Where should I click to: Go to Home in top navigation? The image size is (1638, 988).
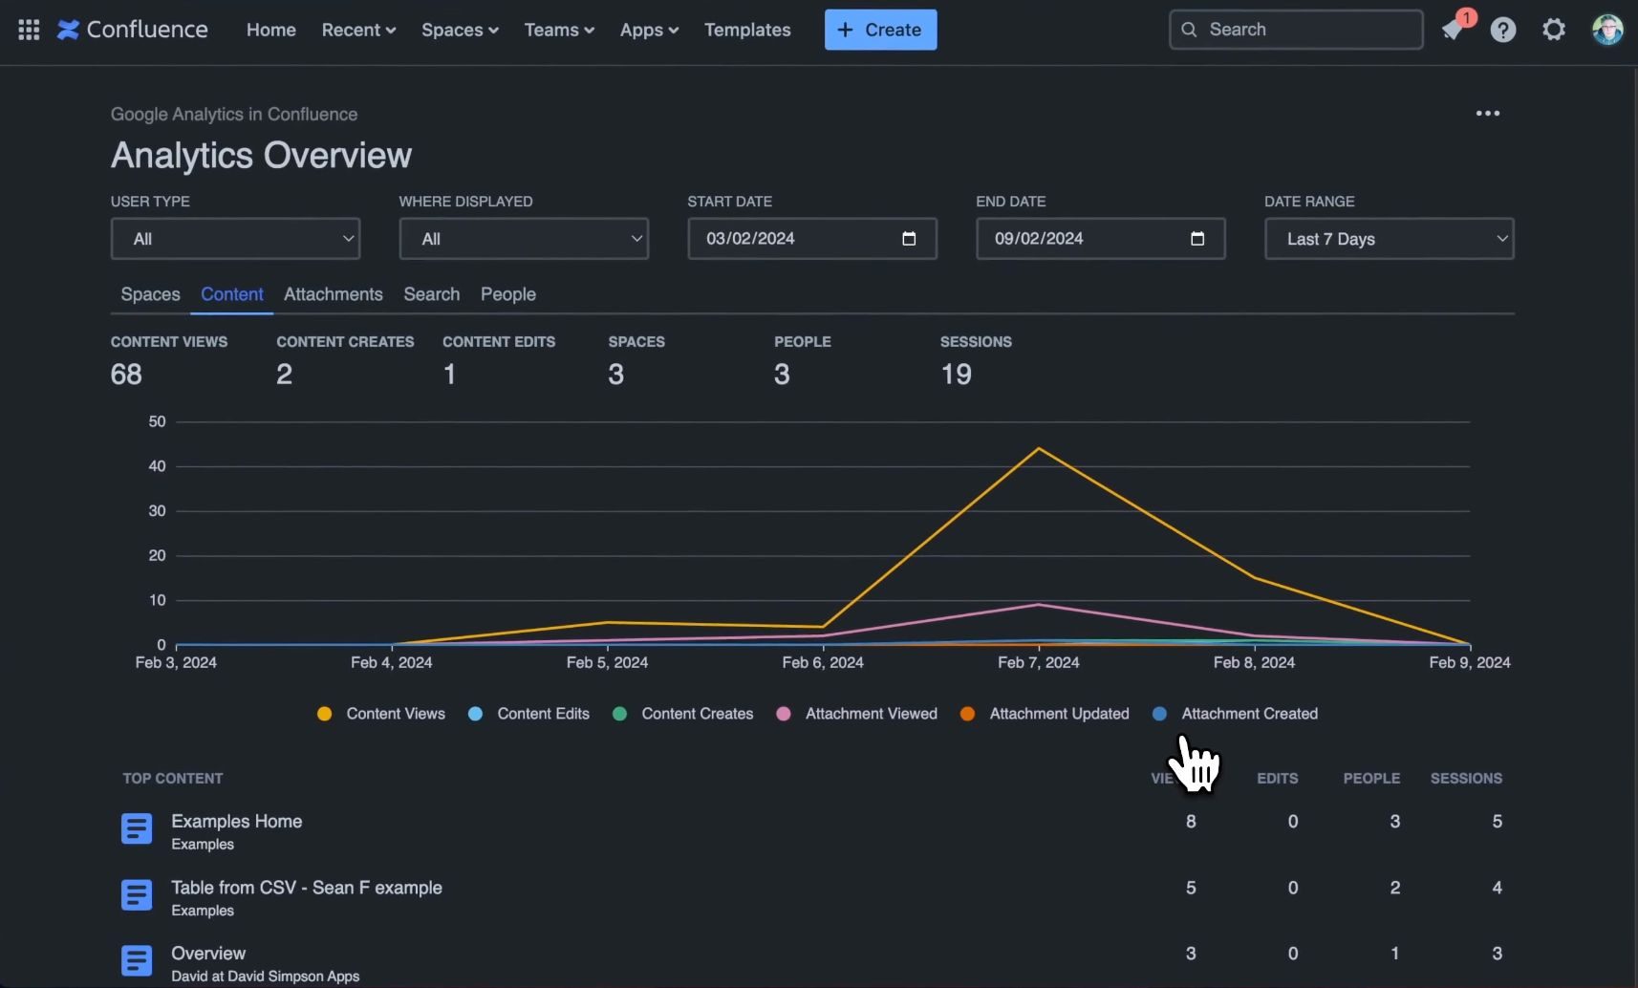[x=271, y=30]
